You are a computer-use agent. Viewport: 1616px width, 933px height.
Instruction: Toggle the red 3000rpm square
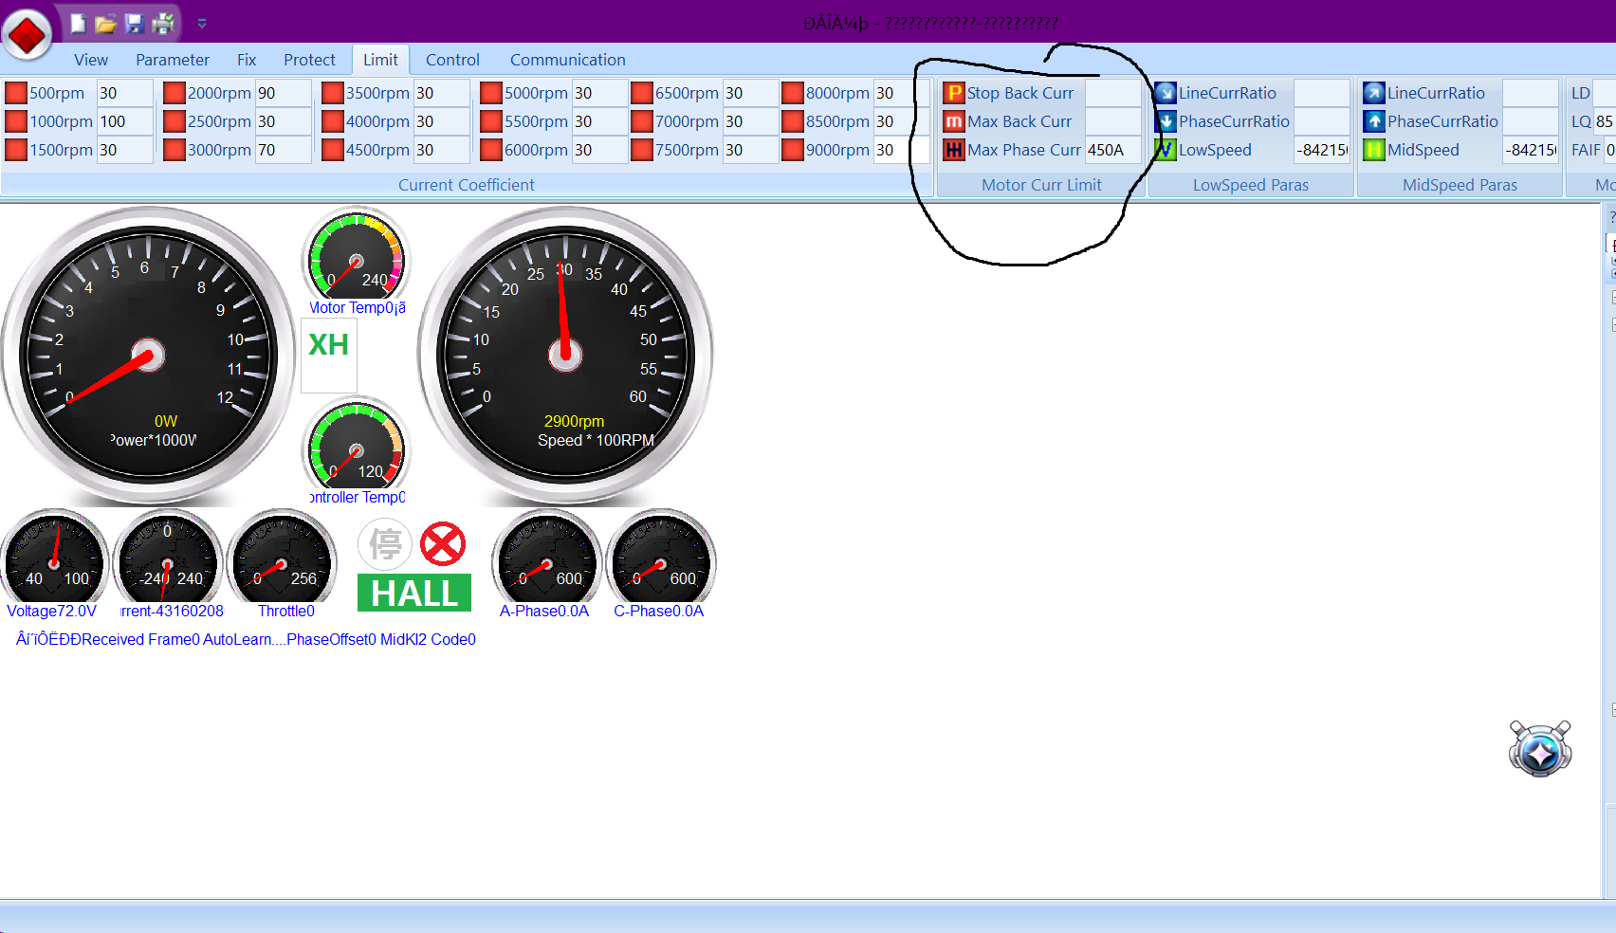[174, 150]
